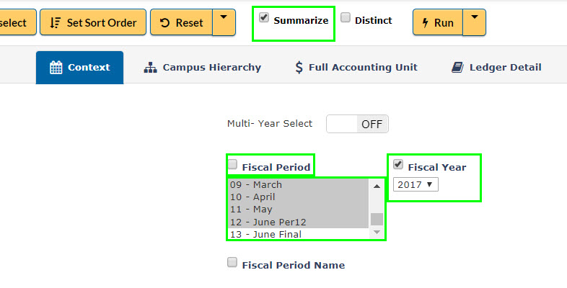
Task: Expand the Run button dropdown arrow
Action: click(475, 22)
